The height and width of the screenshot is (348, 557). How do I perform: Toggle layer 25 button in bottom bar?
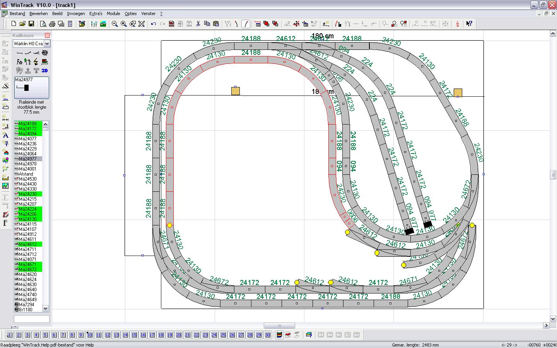coord(223,335)
